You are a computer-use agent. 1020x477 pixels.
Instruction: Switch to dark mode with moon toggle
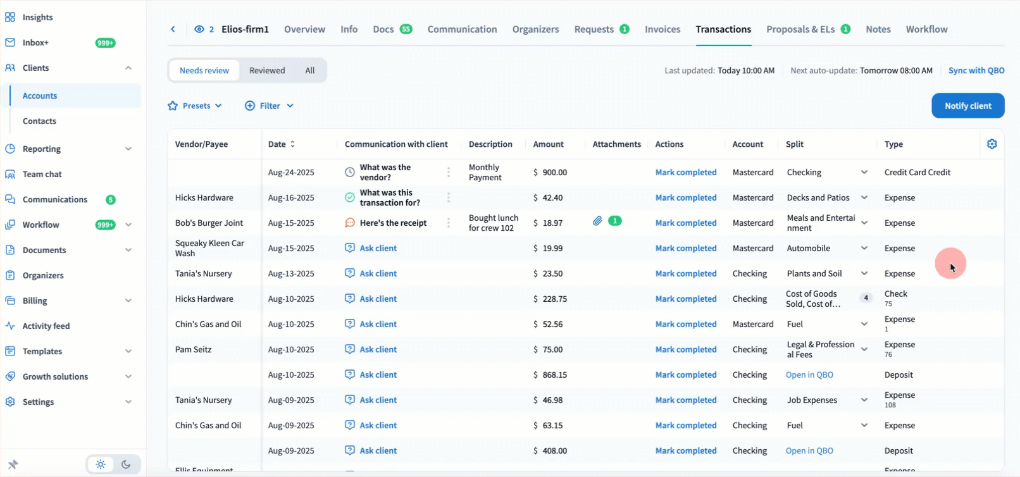click(126, 464)
